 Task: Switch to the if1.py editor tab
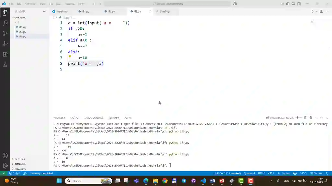[86, 11]
